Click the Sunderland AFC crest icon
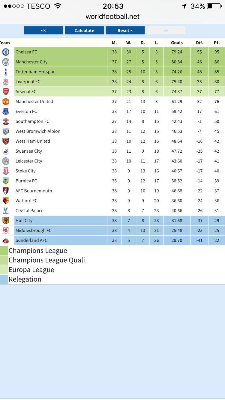This screenshot has height=400, width=225. point(6,240)
